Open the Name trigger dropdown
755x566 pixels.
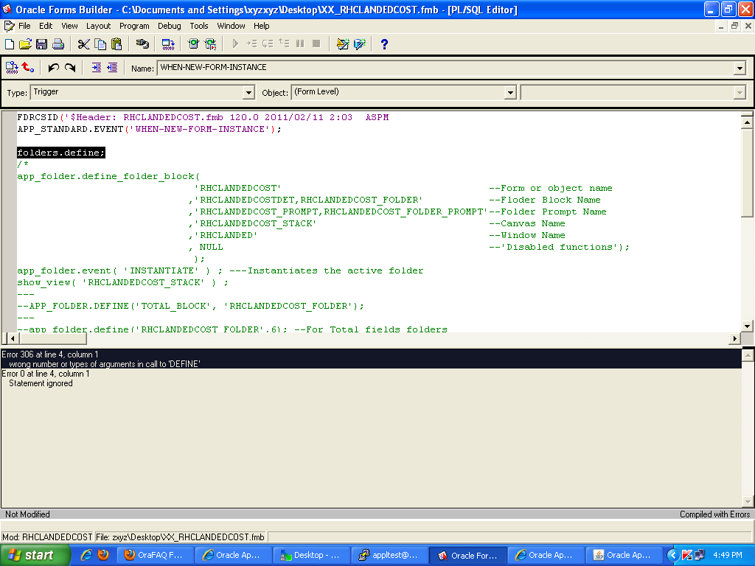click(740, 69)
